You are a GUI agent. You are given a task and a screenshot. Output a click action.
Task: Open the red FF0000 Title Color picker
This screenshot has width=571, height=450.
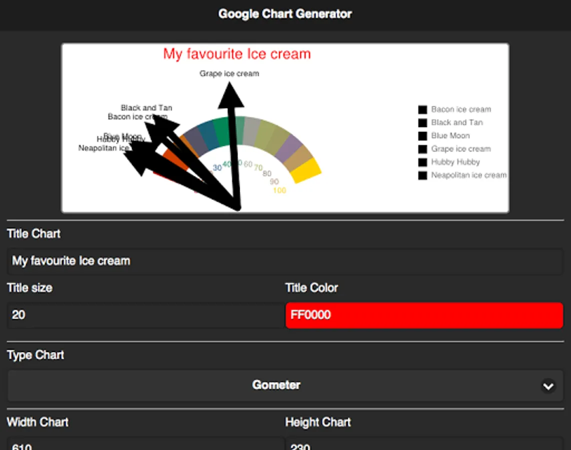(424, 315)
